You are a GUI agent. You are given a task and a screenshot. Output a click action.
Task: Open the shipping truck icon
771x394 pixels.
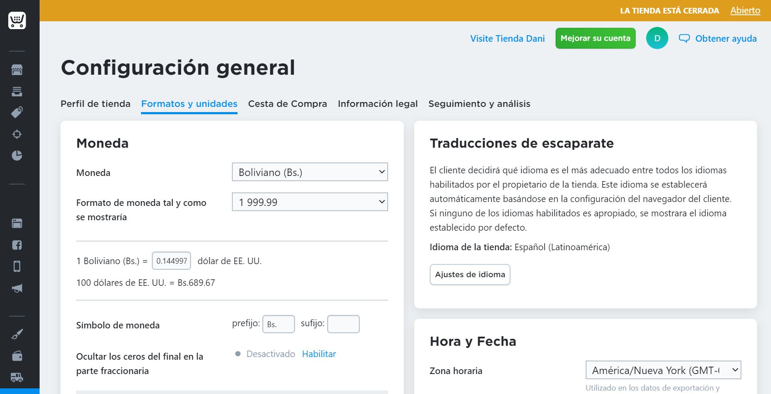17,377
